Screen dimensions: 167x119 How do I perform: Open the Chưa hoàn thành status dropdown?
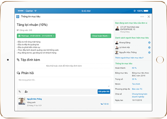[x=101, y=36]
